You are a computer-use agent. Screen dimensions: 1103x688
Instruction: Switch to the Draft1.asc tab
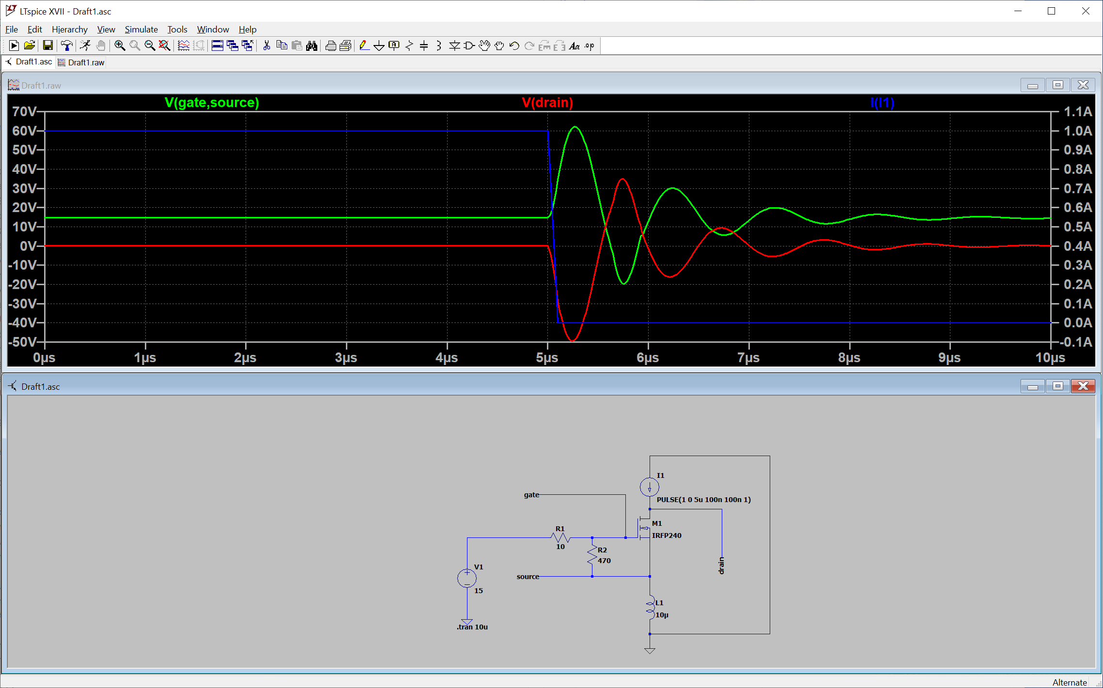coord(29,62)
